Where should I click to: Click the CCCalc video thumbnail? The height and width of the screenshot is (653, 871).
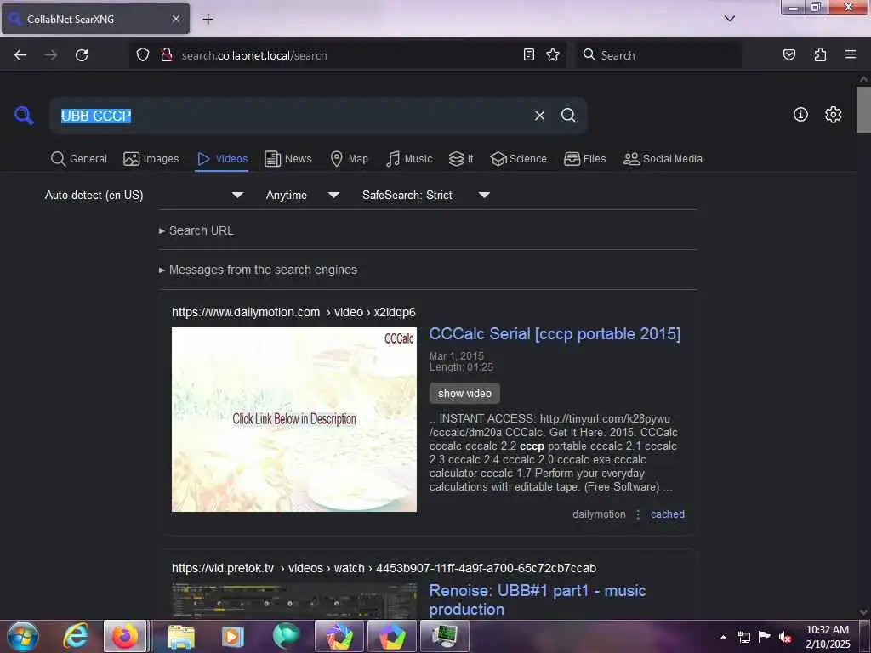point(293,419)
